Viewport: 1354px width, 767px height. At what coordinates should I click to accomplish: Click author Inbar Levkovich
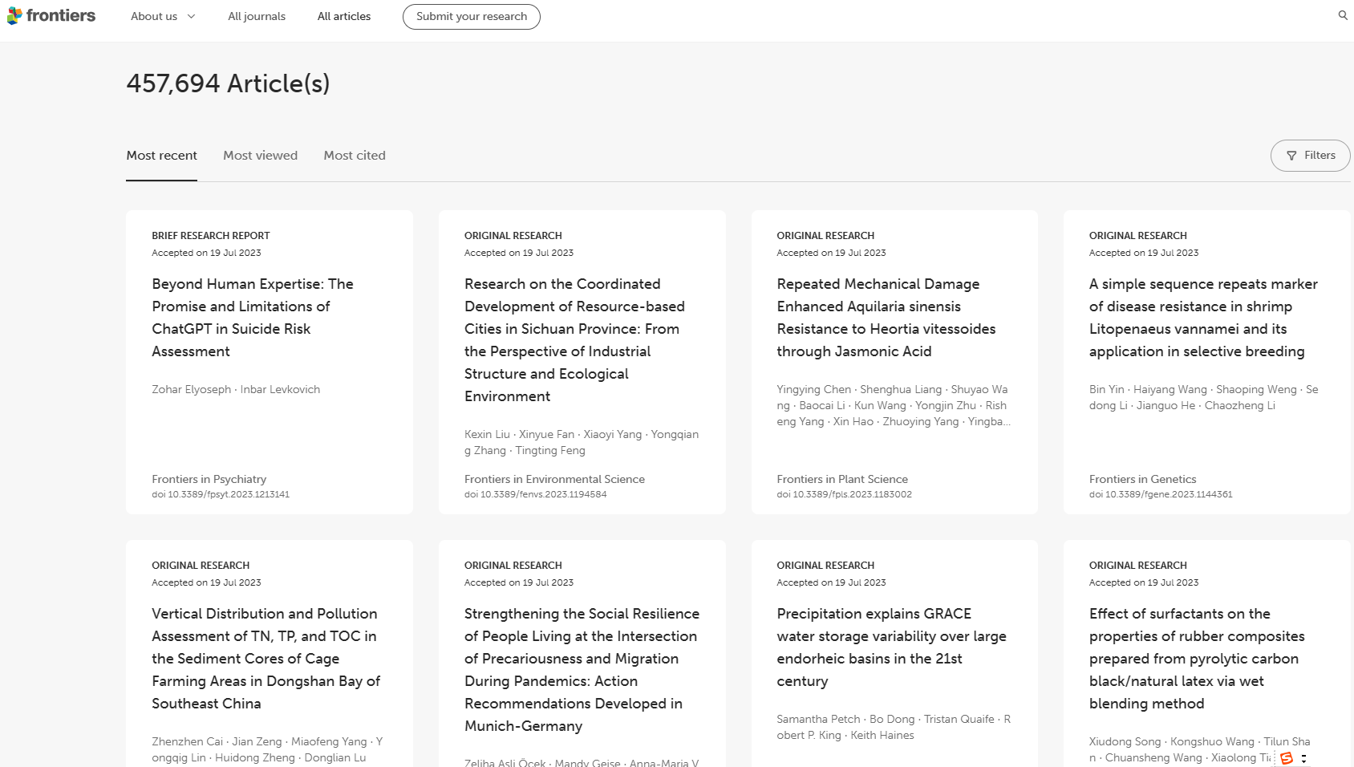pyautogui.click(x=280, y=389)
